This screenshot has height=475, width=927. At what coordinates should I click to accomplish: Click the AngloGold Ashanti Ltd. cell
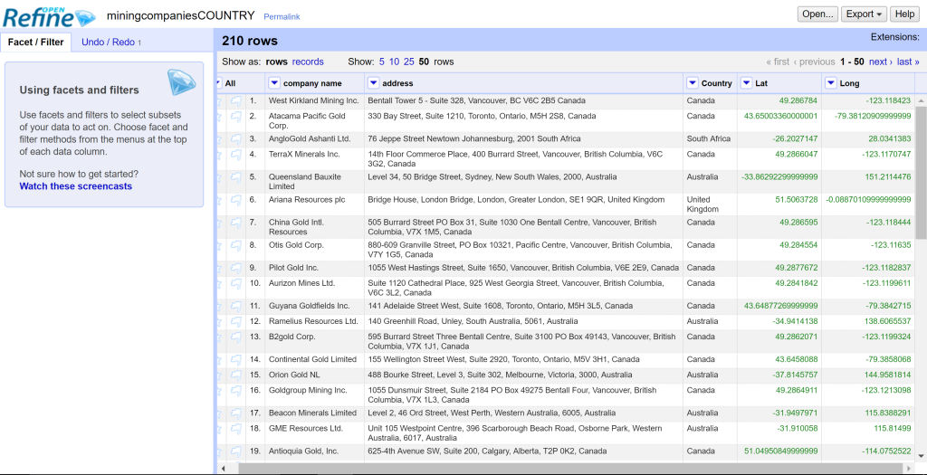click(x=314, y=138)
